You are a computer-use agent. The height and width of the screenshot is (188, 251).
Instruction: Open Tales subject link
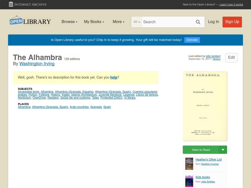(95, 98)
